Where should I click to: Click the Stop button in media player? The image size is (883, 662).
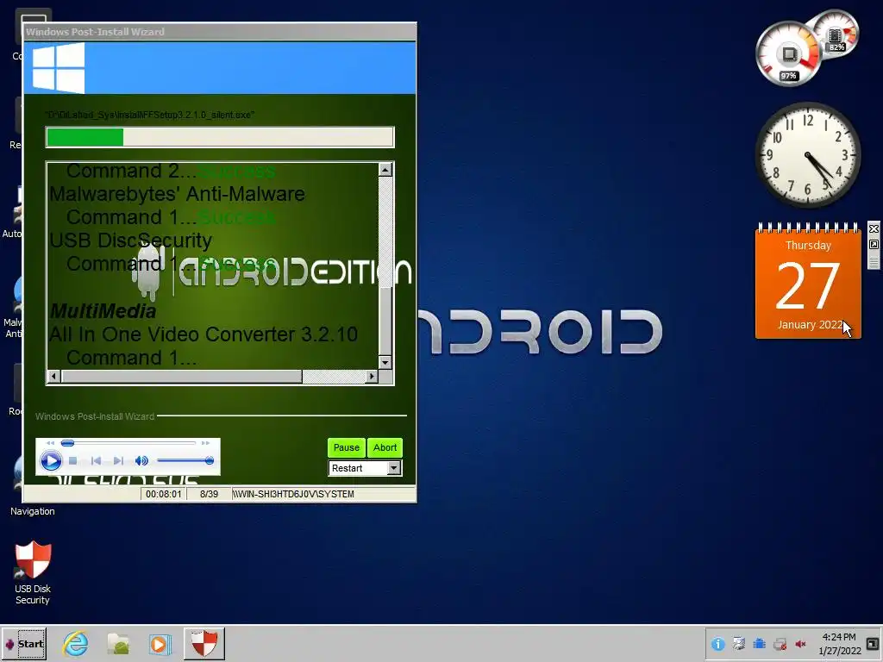tap(72, 460)
